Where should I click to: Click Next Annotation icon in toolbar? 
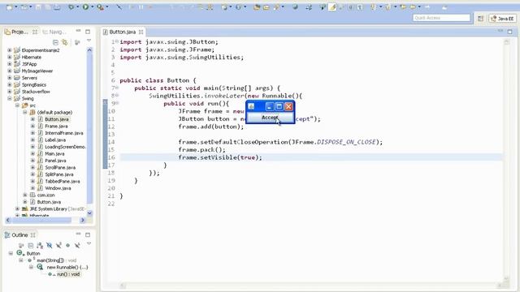[x=373, y=7]
